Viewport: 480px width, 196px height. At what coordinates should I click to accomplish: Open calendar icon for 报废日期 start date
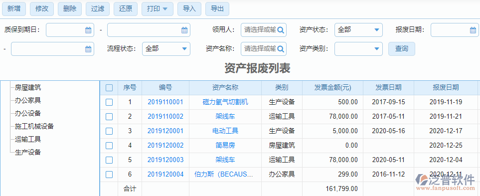pos(473,30)
